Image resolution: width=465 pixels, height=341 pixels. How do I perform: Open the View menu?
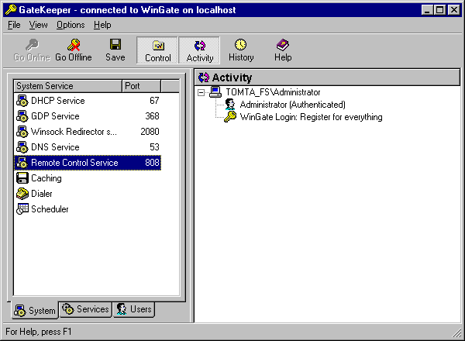click(38, 25)
